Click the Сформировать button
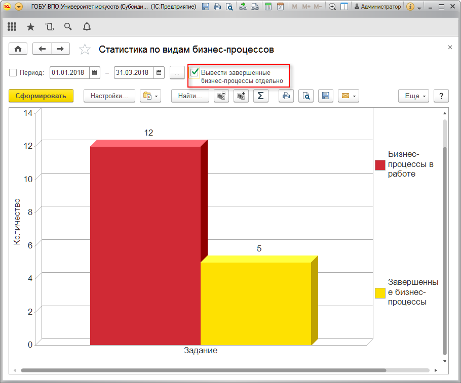This screenshot has height=383, width=461. point(41,96)
